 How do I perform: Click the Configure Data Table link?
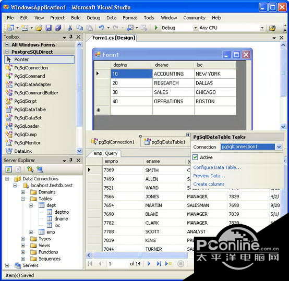pyautogui.click(x=217, y=167)
